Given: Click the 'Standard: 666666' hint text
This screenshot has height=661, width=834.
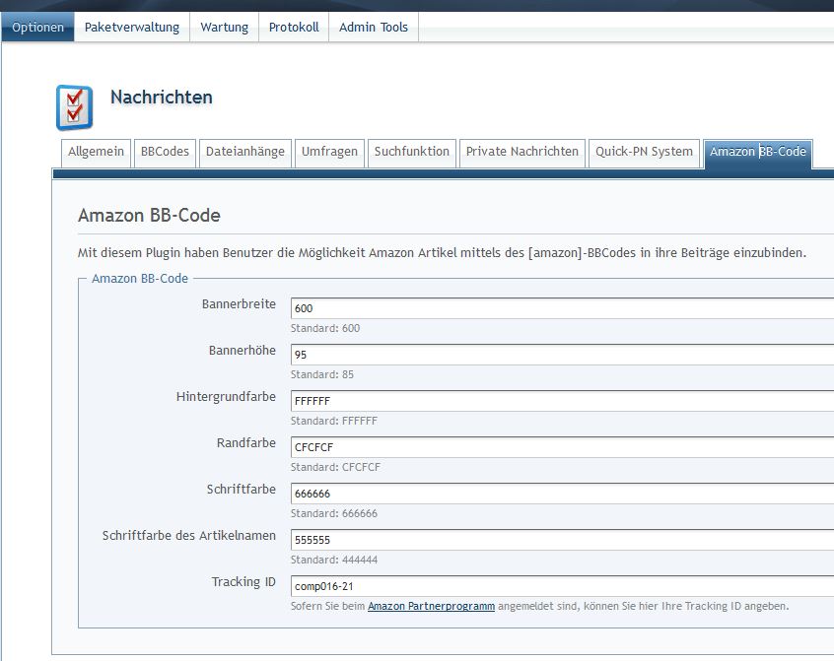Looking at the screenshot, I should pos(334,514).
